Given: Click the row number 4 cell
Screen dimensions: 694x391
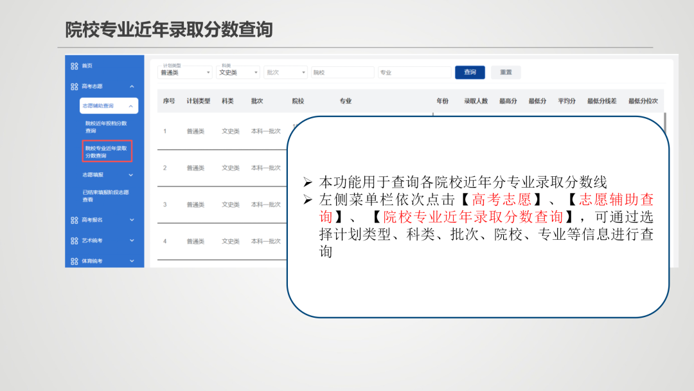Looking at the screenshot, I should pos(165,241).
